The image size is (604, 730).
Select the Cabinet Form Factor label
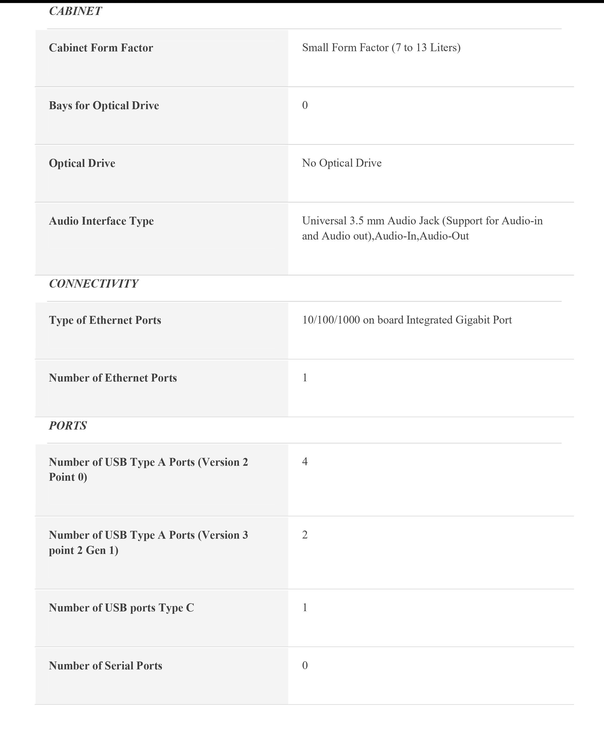pos(101,47)
